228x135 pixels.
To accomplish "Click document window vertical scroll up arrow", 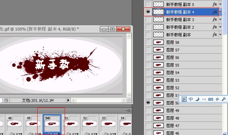I will click(x=129, y=36).
